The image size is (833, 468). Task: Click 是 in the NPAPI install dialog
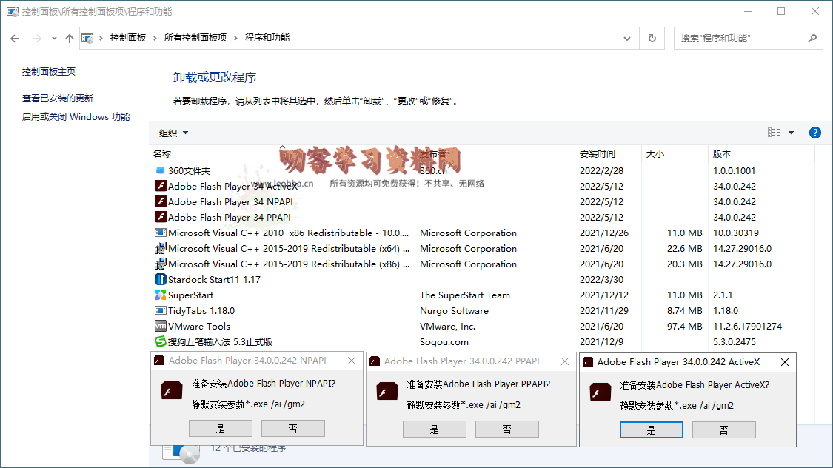point(220,428)
